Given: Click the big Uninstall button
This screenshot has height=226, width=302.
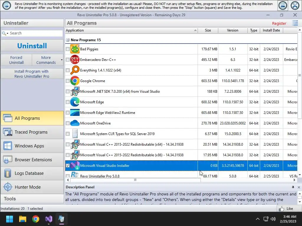Looking at the screenshot, I should tap(32, 46).
